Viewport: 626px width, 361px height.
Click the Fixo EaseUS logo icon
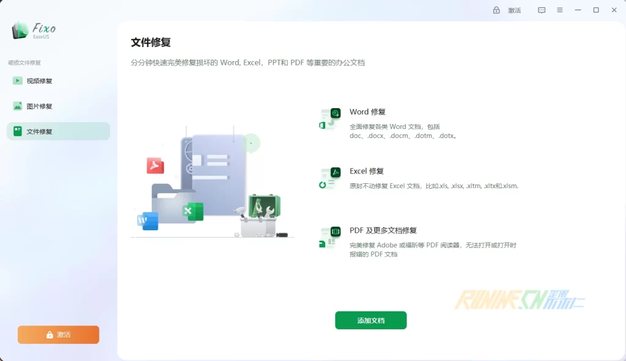point(20,29)
